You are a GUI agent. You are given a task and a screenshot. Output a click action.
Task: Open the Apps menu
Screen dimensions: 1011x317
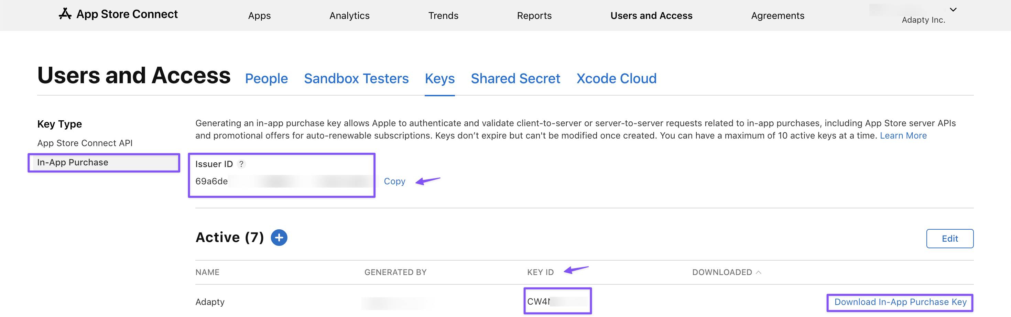pos(259,16)
